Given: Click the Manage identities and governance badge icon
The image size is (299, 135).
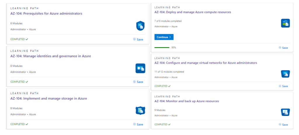Looking at the screenshot, I should click(140, 68).
